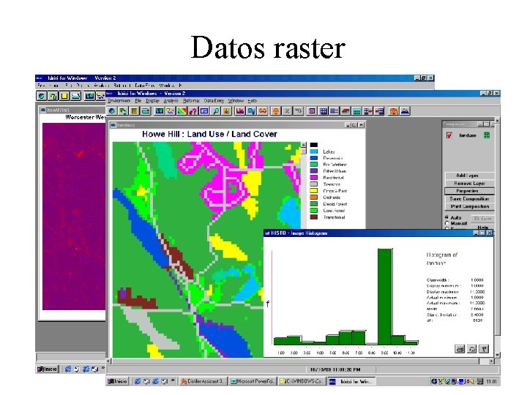Click the globe icon in the front Idrisi toolbar
The width and height of the screenshot is (527, 395).
coord(112,111)
